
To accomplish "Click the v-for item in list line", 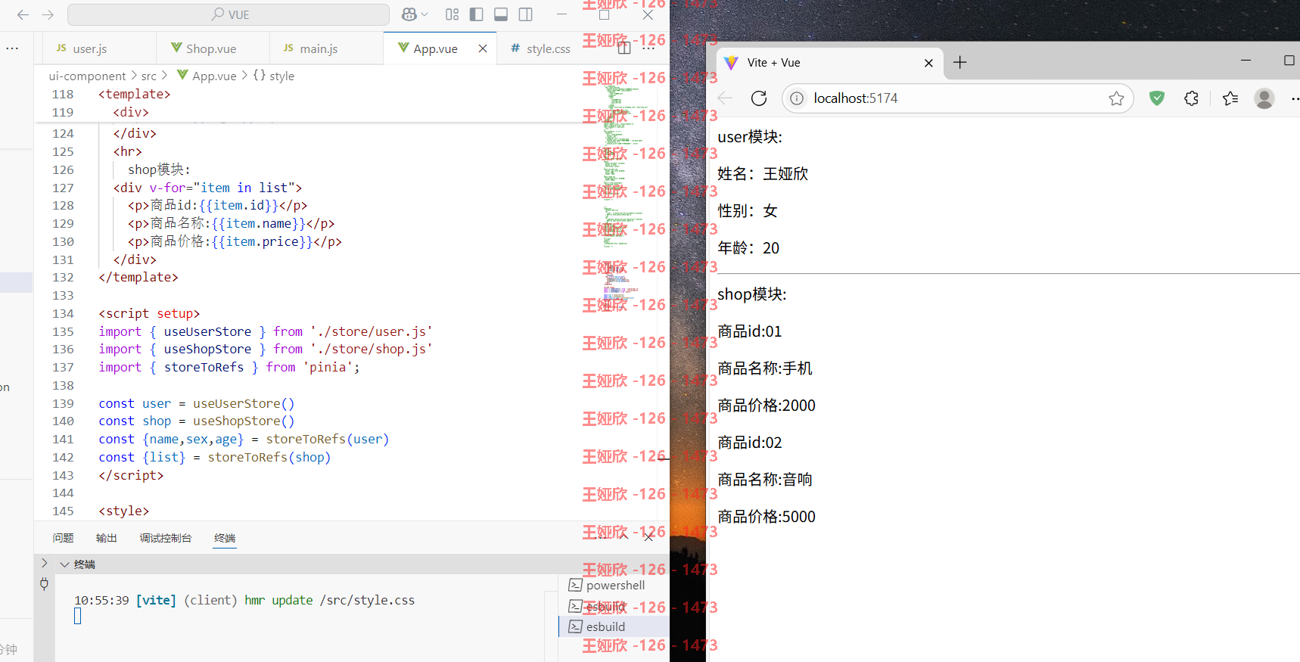I will [207, 188].
